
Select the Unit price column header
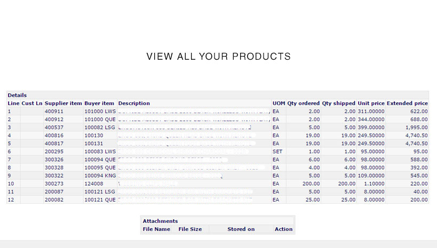point(370,103)
